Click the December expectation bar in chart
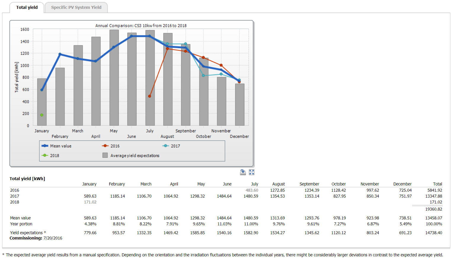Screen dimensions: 453x259 tap(240, 105)
